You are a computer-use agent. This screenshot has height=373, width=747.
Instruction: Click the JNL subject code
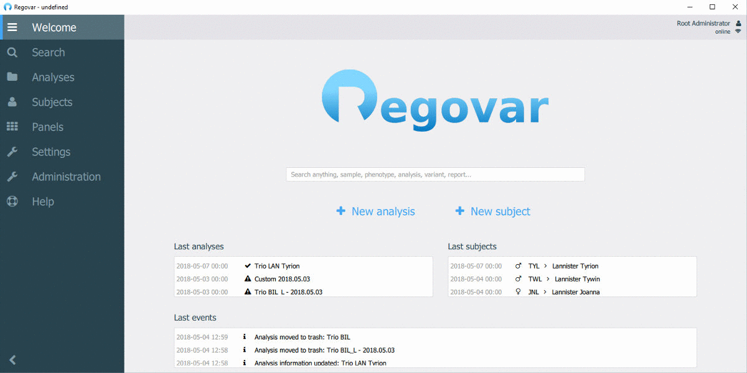pyautogui.click(x=533, y=292)
